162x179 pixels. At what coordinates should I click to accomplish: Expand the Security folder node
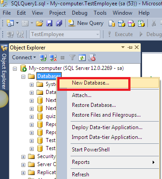tap(23, 157)
